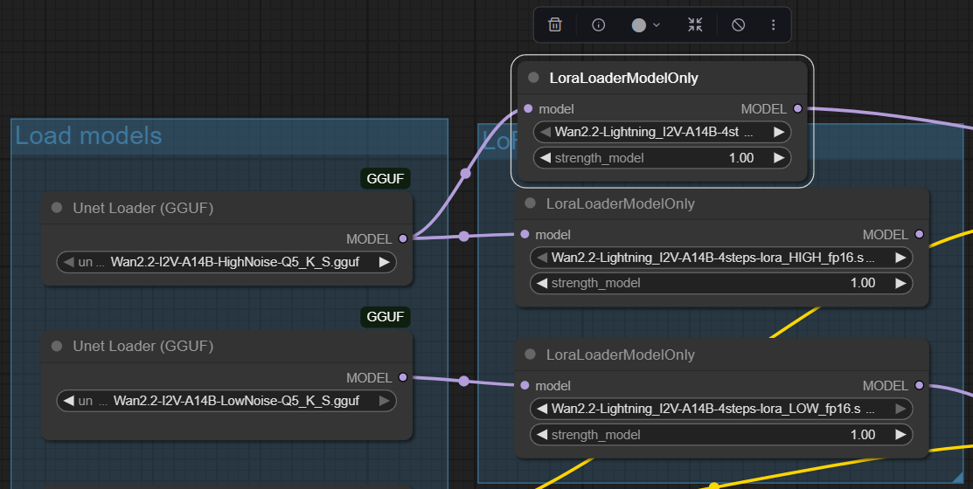Select the Load models group title
Screen dimensions: 973x489
pyautogui.click(x=88, y=135)
